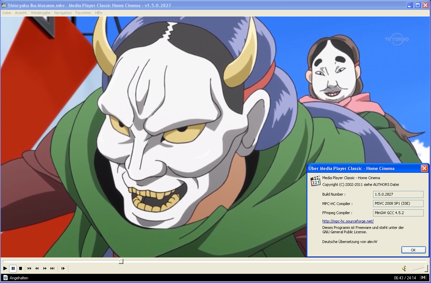Step one frame forward

point(63,268)
